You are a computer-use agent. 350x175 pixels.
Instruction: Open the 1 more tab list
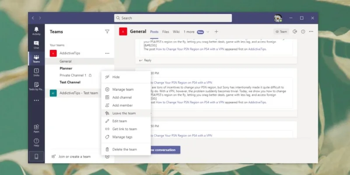(x=189, y=32)
